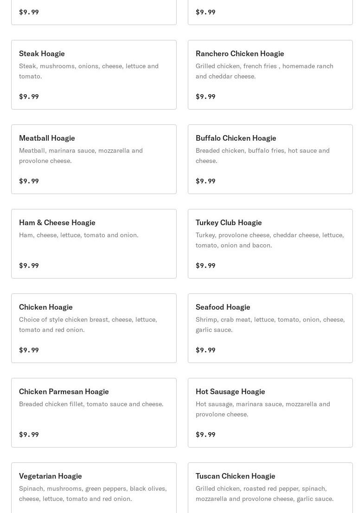
Task: Open the Tuscan Chicken Hoagie item
Action: tap(270, 488)
